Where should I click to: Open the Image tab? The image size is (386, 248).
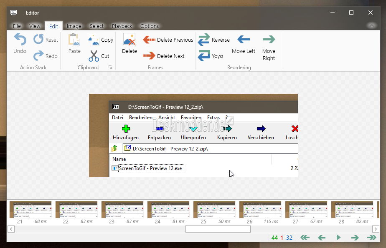click(74, 26)
